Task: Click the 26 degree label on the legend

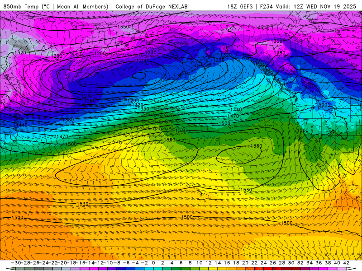Action: pyautogui.click(x=273, y=263)
